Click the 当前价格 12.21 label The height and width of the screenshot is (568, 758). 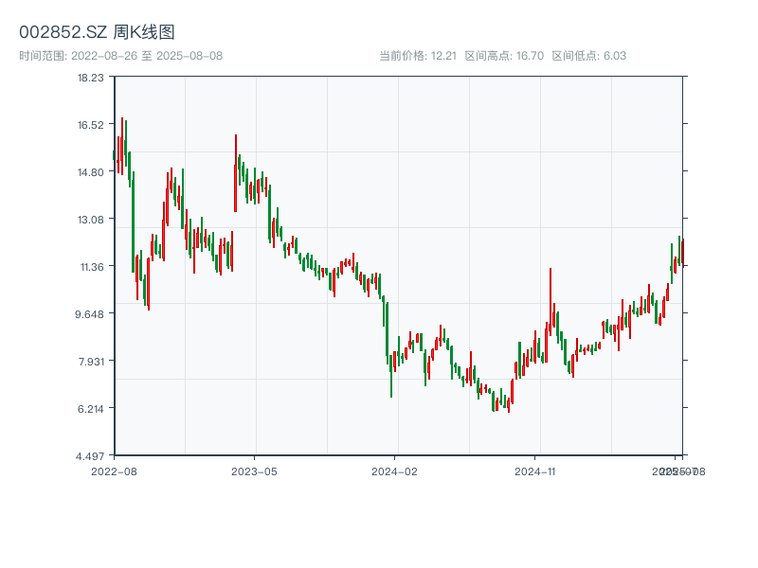pos(418,56)
